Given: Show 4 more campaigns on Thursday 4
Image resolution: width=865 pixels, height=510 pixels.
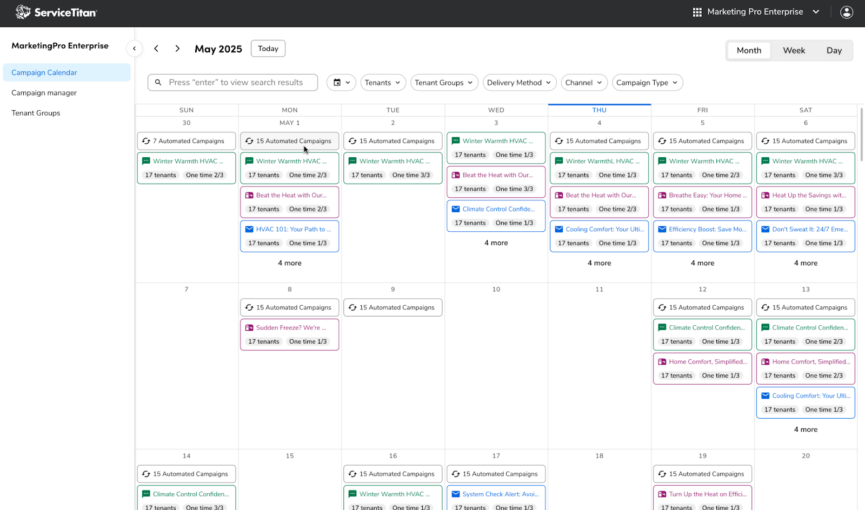Looking at the screenshot, I should tap(600, 263).
